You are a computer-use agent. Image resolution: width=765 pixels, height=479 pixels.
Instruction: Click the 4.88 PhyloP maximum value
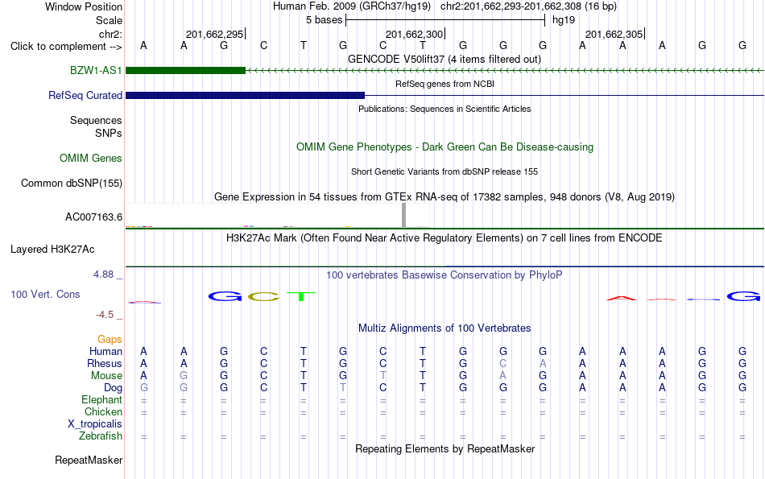(103, 275)
